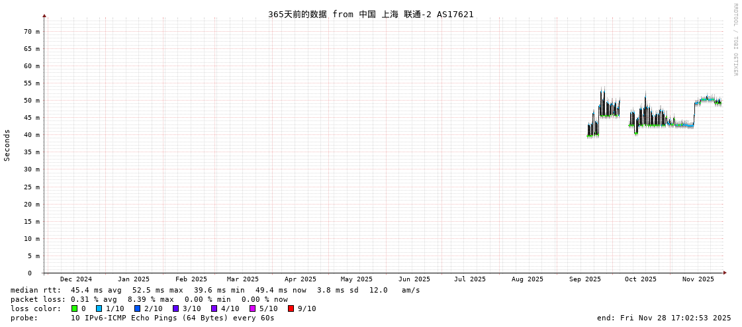The height and width of the screenshot is (327, 742).
Task: Click the Dec 2024 axis label
Action: 76,279
